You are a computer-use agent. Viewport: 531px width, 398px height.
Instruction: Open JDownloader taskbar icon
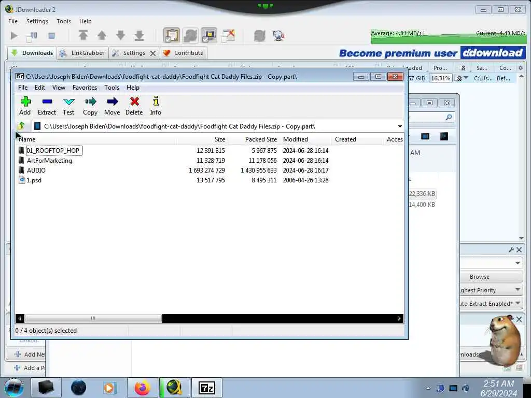(x=174, y=388)
